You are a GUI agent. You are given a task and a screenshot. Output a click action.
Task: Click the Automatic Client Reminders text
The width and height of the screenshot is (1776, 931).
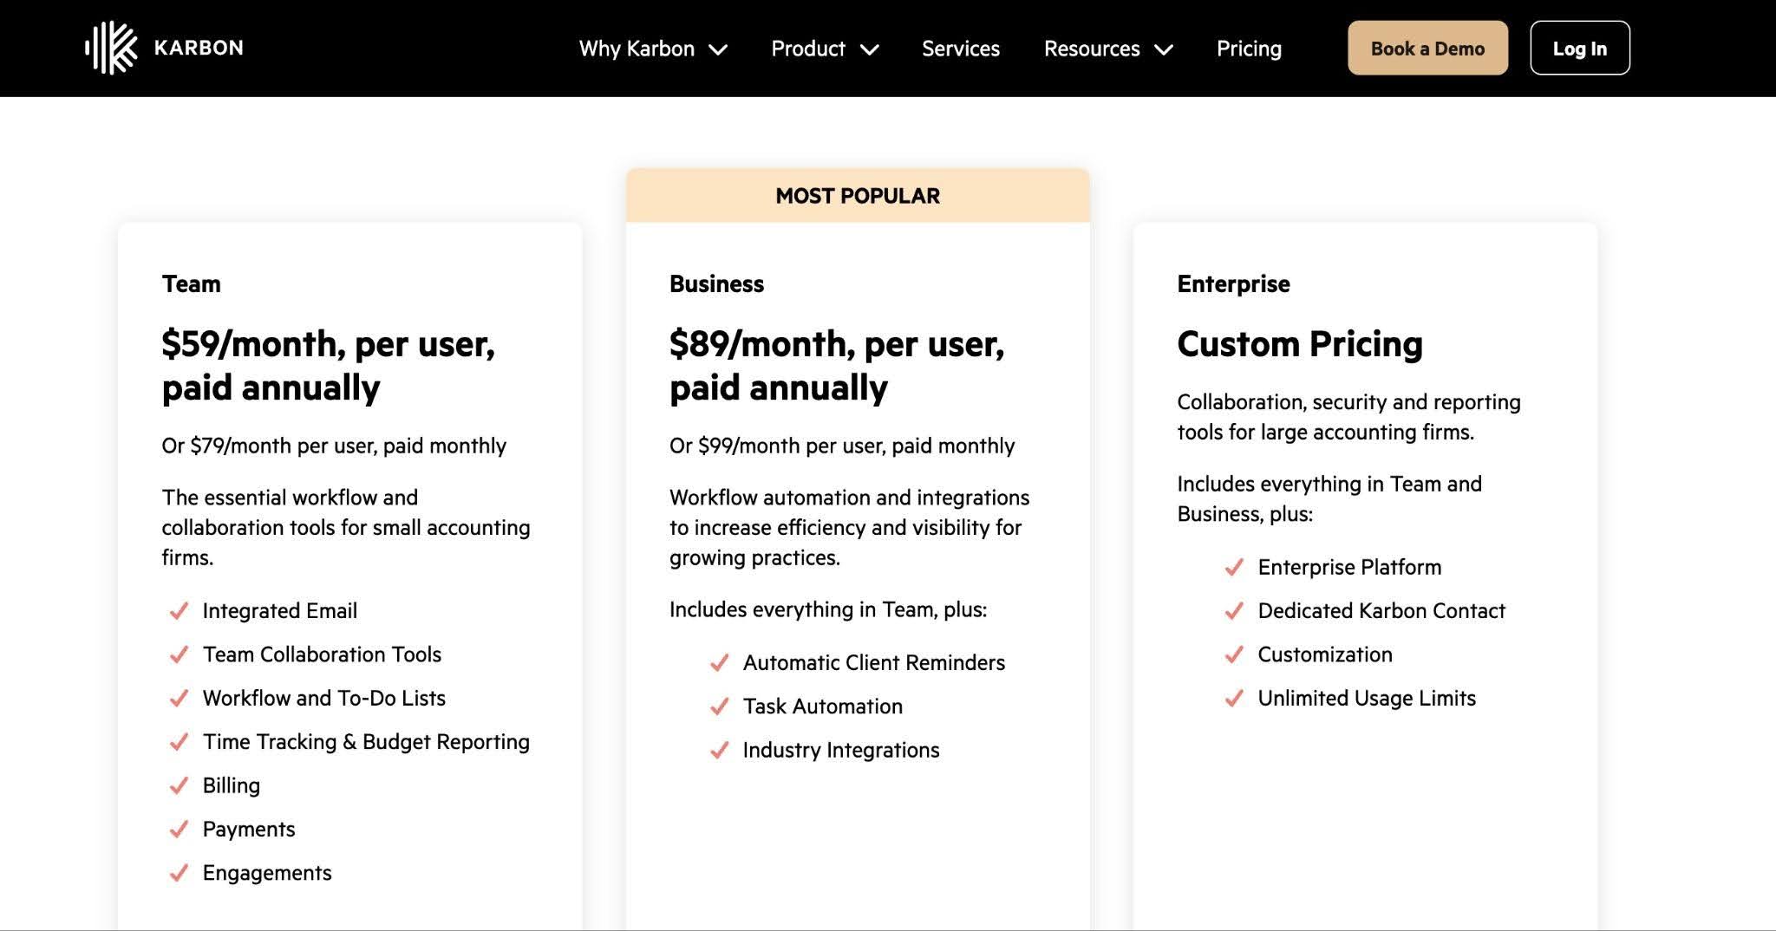point(874,663)
